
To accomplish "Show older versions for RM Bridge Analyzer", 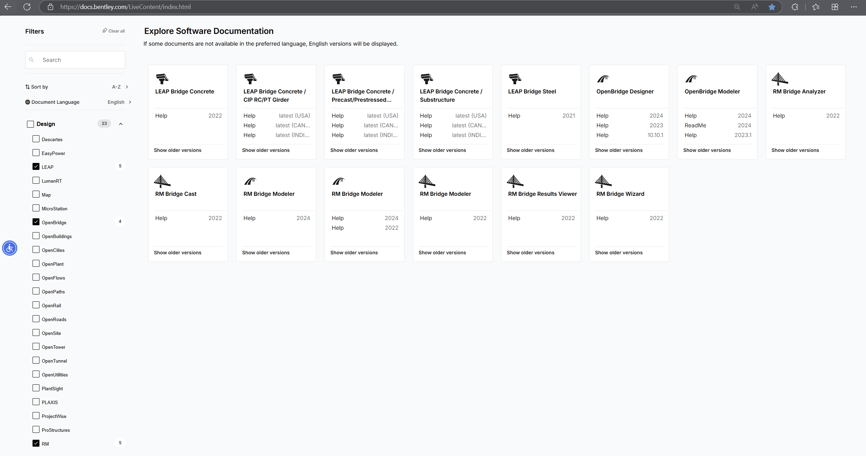I will tap(795, 150).
